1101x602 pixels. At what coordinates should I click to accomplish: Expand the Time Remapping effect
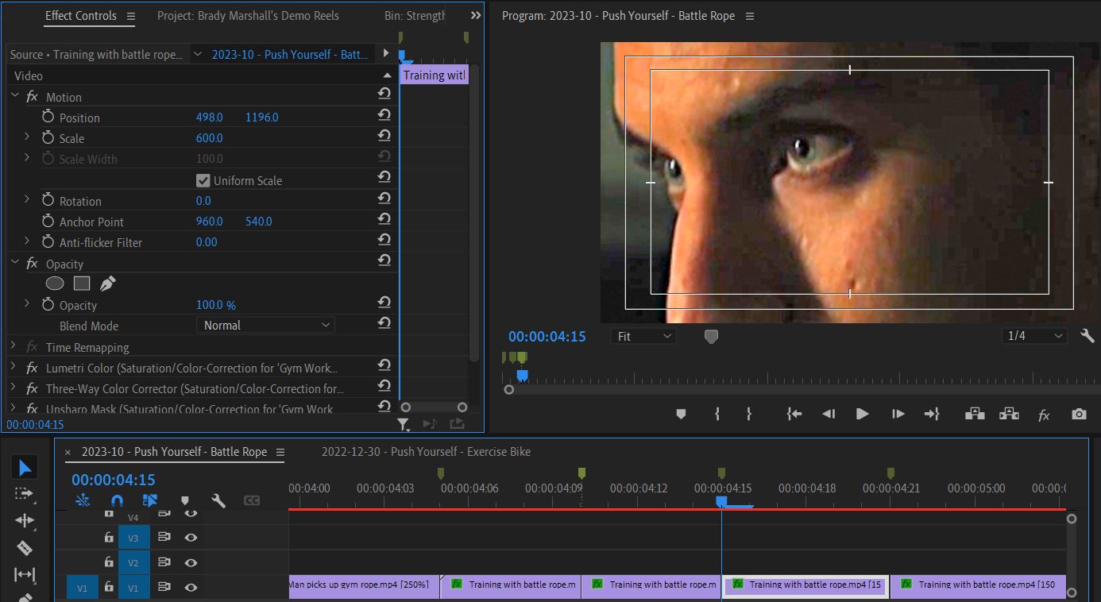coord(14,346)
